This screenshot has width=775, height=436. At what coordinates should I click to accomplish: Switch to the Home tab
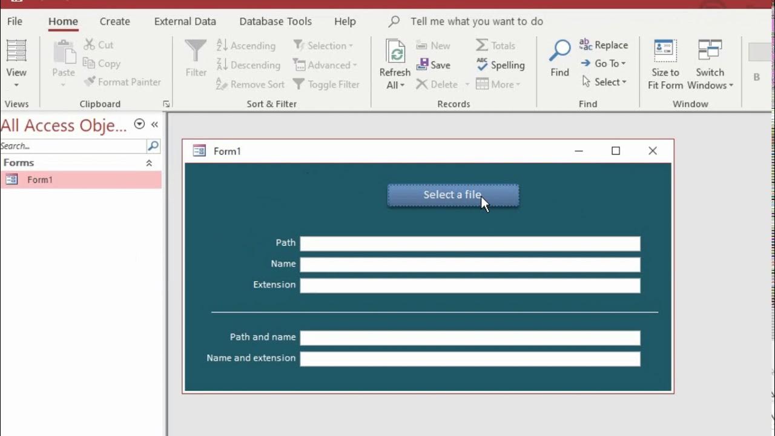point(63,21)
